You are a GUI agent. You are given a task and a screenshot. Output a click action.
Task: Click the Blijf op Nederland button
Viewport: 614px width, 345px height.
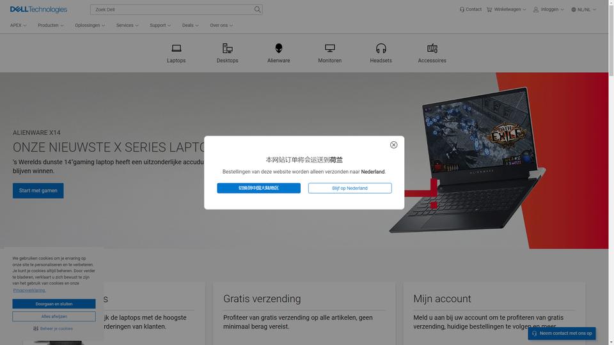tap(350, 188)
